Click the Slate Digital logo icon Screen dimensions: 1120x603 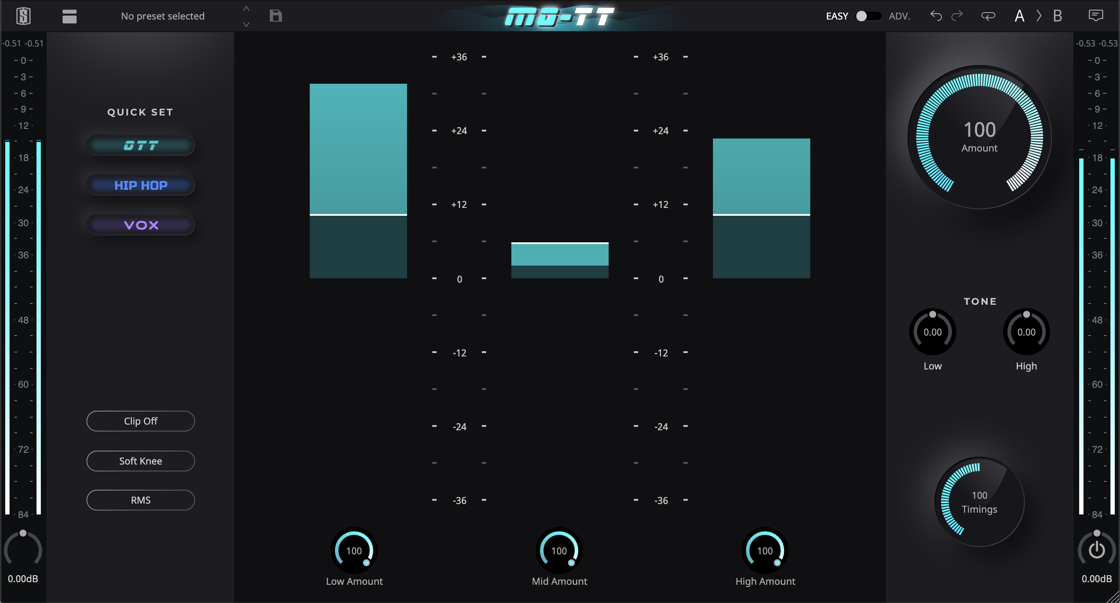tap(23, 16)
